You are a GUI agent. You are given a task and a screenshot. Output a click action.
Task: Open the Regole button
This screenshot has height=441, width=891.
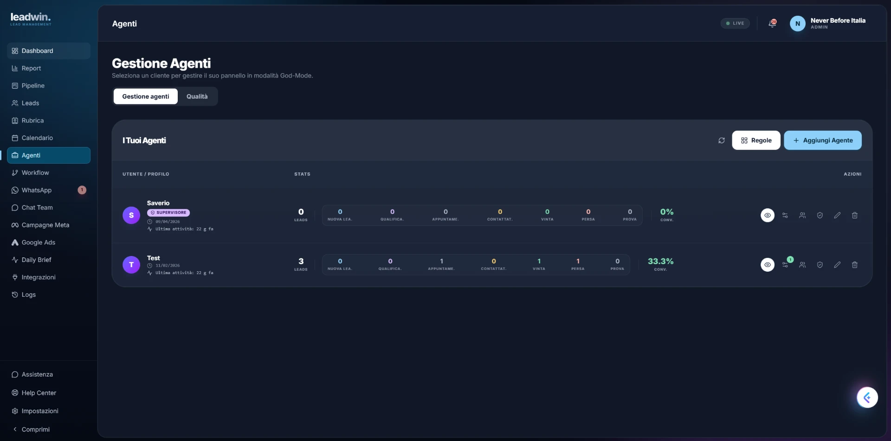point(756,141)
